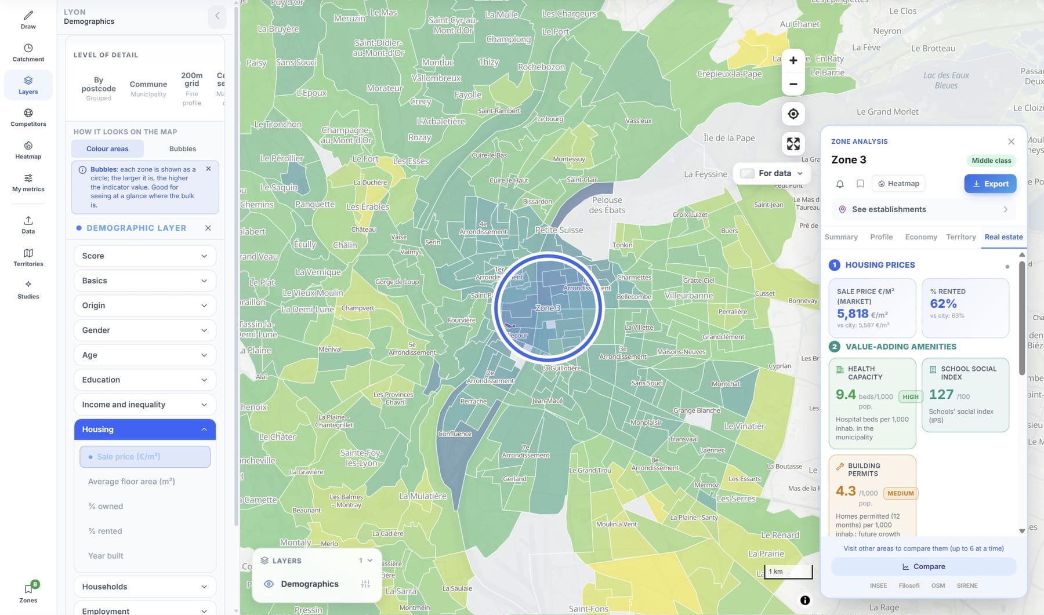Image resolution: width=1044 pixels, height=615 pixels.
Task: Expand the Basics section
Action: (x=145, y=281)
